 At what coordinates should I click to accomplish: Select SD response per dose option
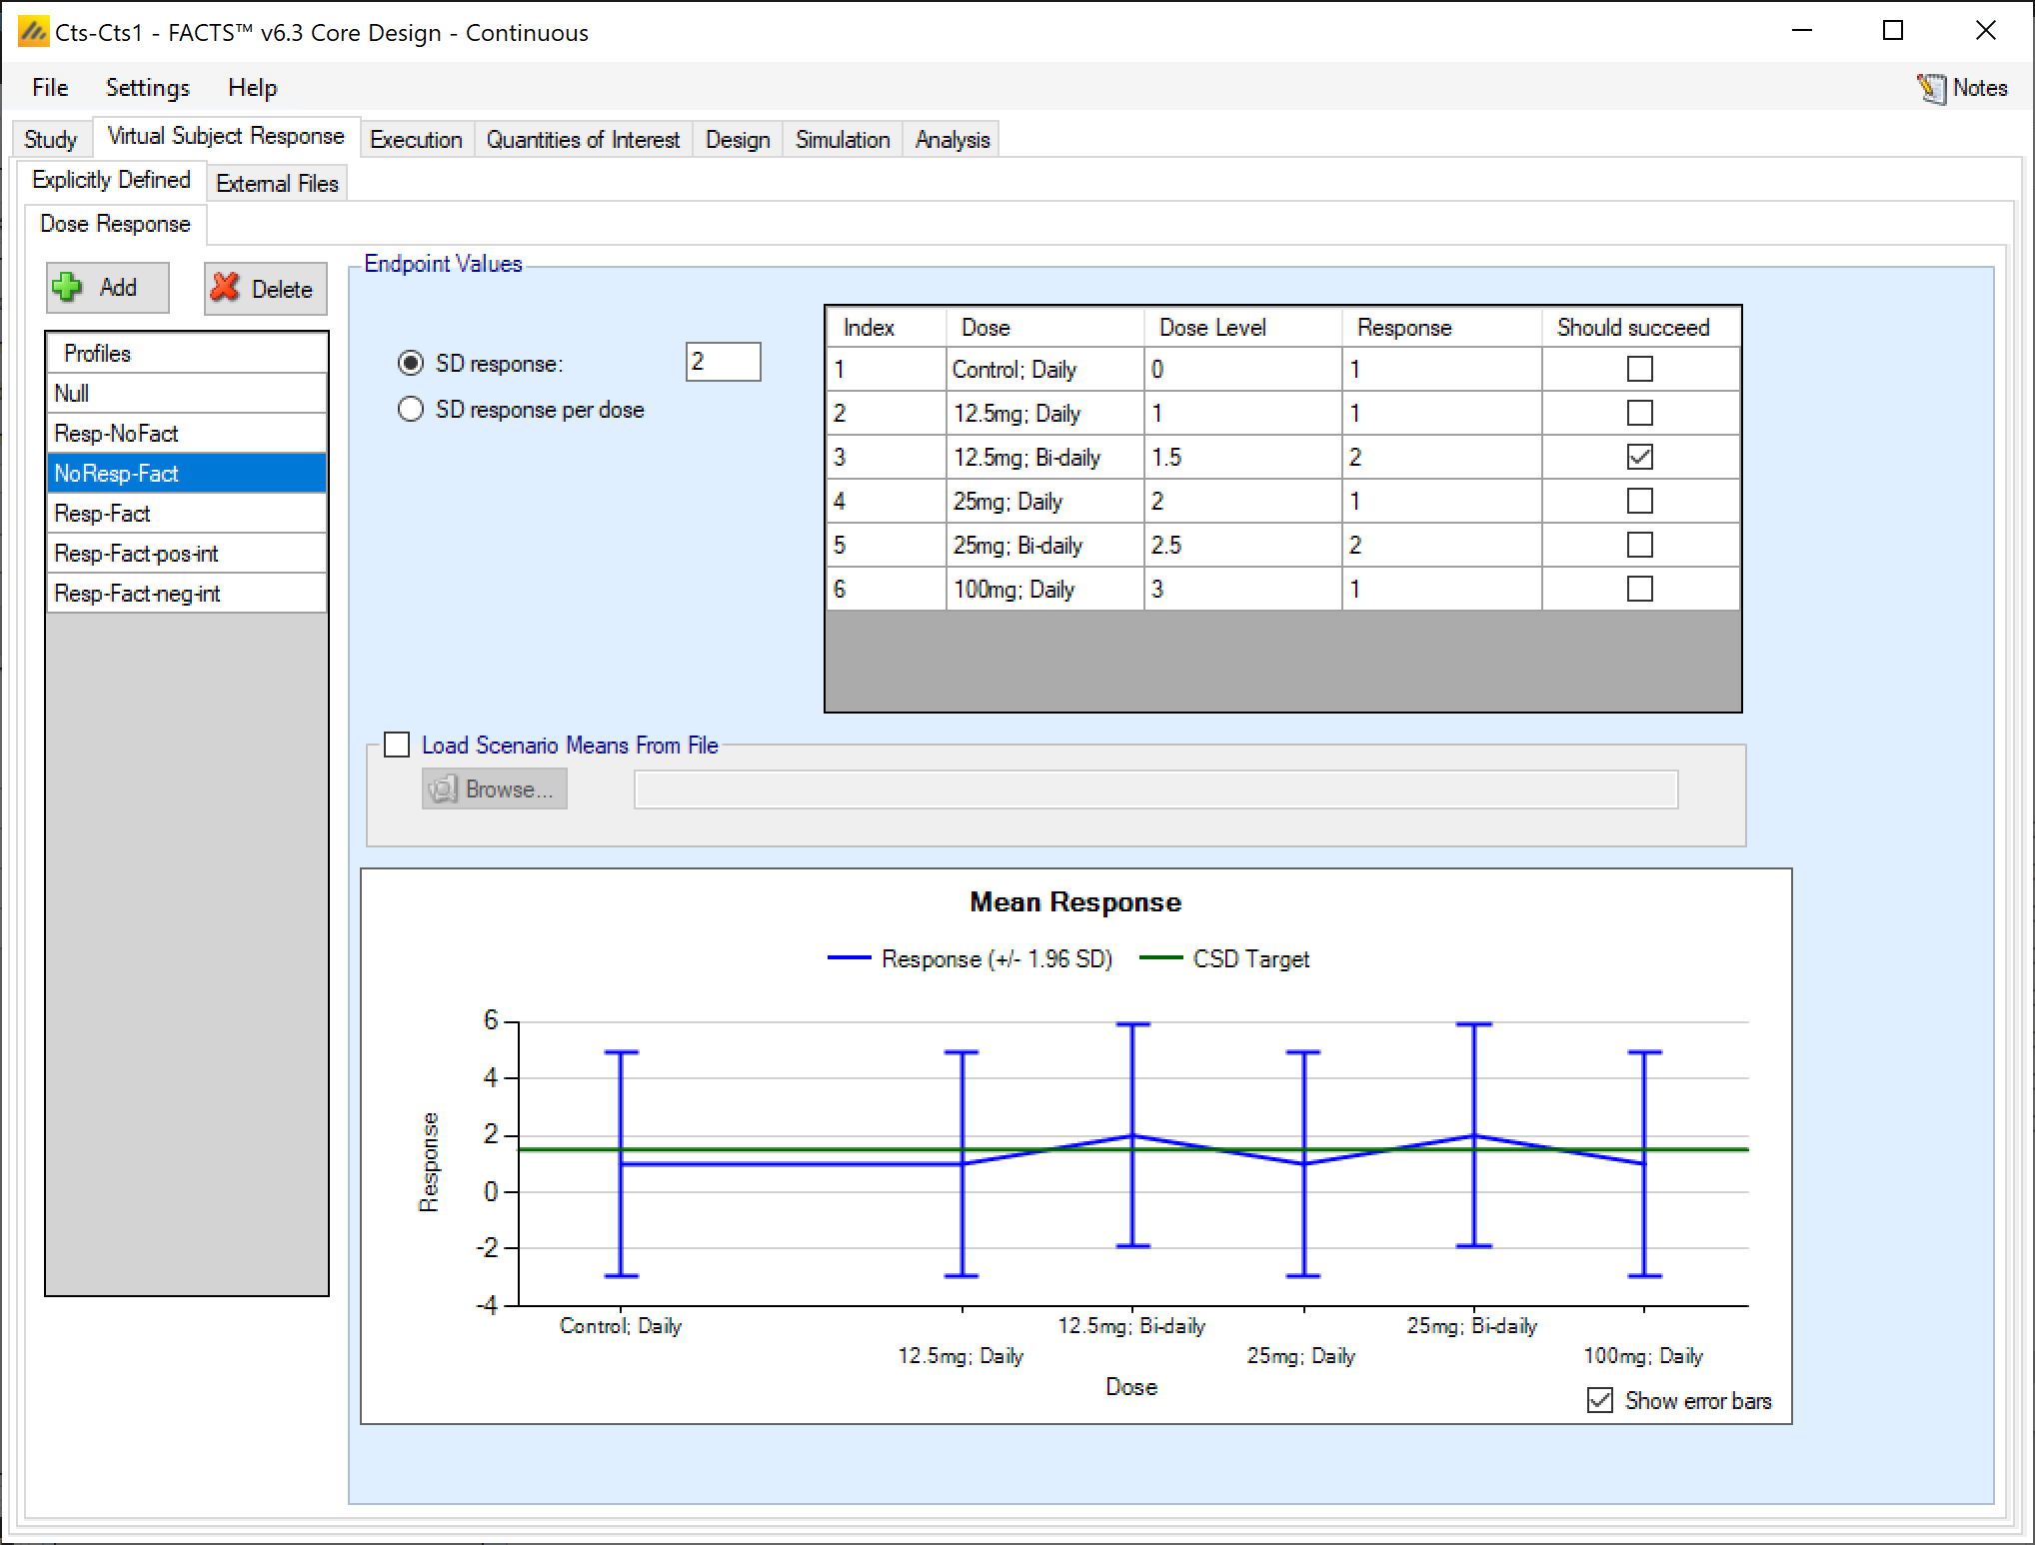(x=411, y=410)
